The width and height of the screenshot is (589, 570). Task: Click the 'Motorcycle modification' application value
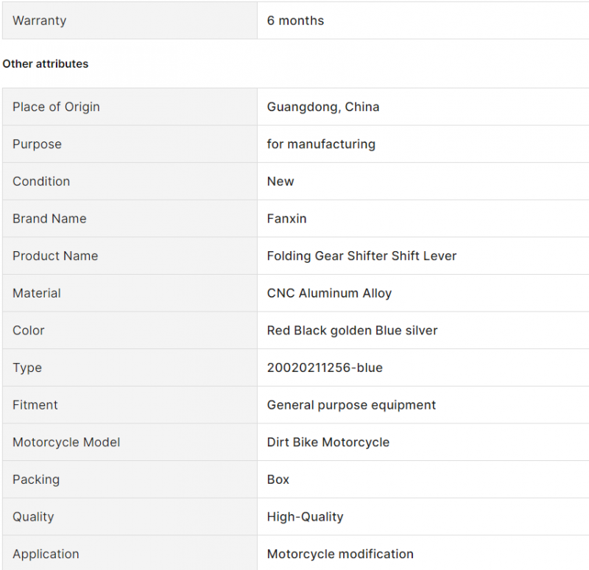click(x=340, y=554)
